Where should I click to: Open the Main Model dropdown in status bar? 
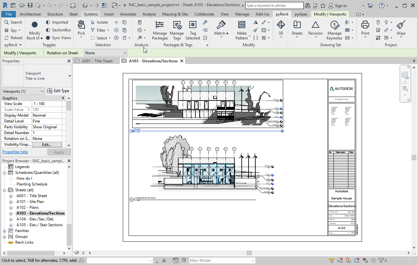tap(222, 260)
